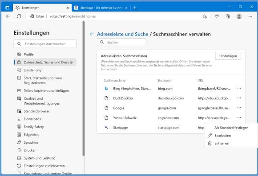Open more options for Google row
Viewport: 258px width, 176px height.
[239, 108]
